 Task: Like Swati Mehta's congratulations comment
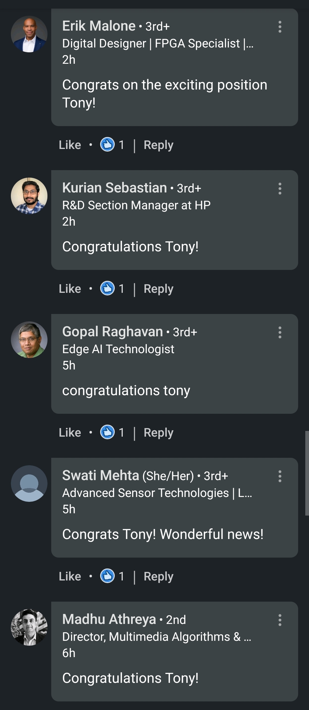tap(70, 576)
